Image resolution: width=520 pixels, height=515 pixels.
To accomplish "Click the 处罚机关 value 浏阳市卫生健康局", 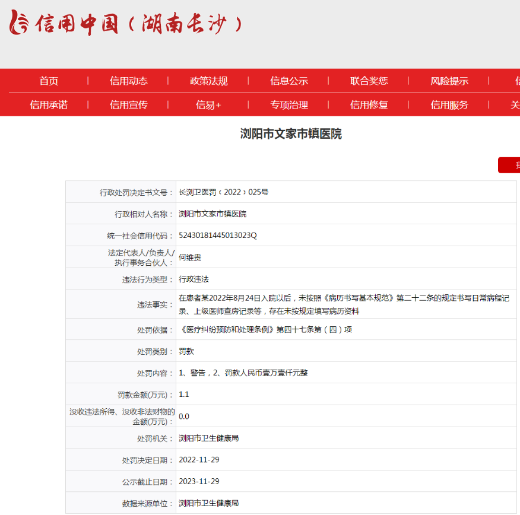I will [208, 438].
